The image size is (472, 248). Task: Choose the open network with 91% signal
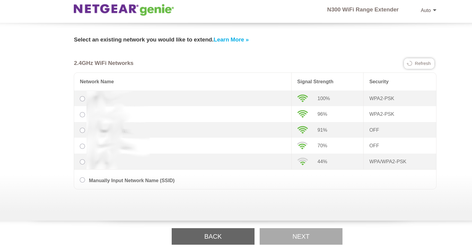click(x=82, y=130)
